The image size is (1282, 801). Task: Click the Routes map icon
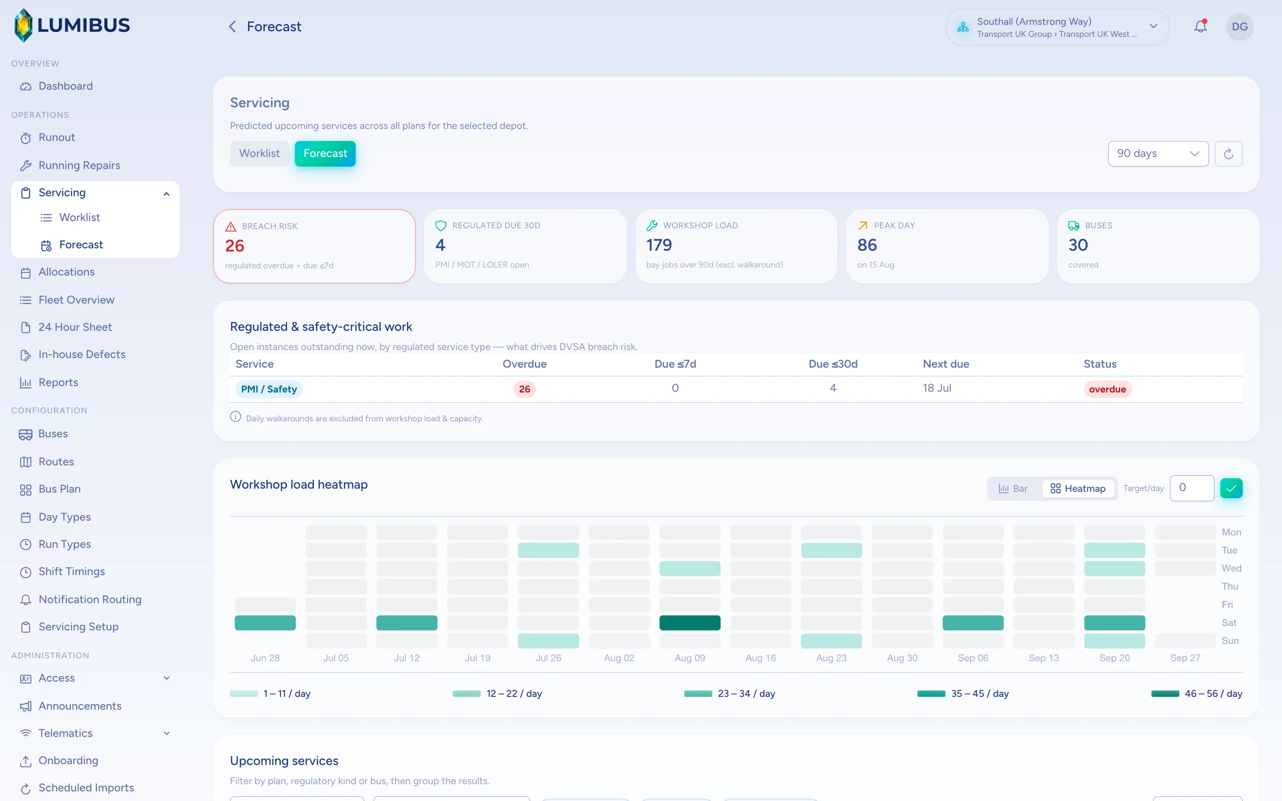[25, 462]
